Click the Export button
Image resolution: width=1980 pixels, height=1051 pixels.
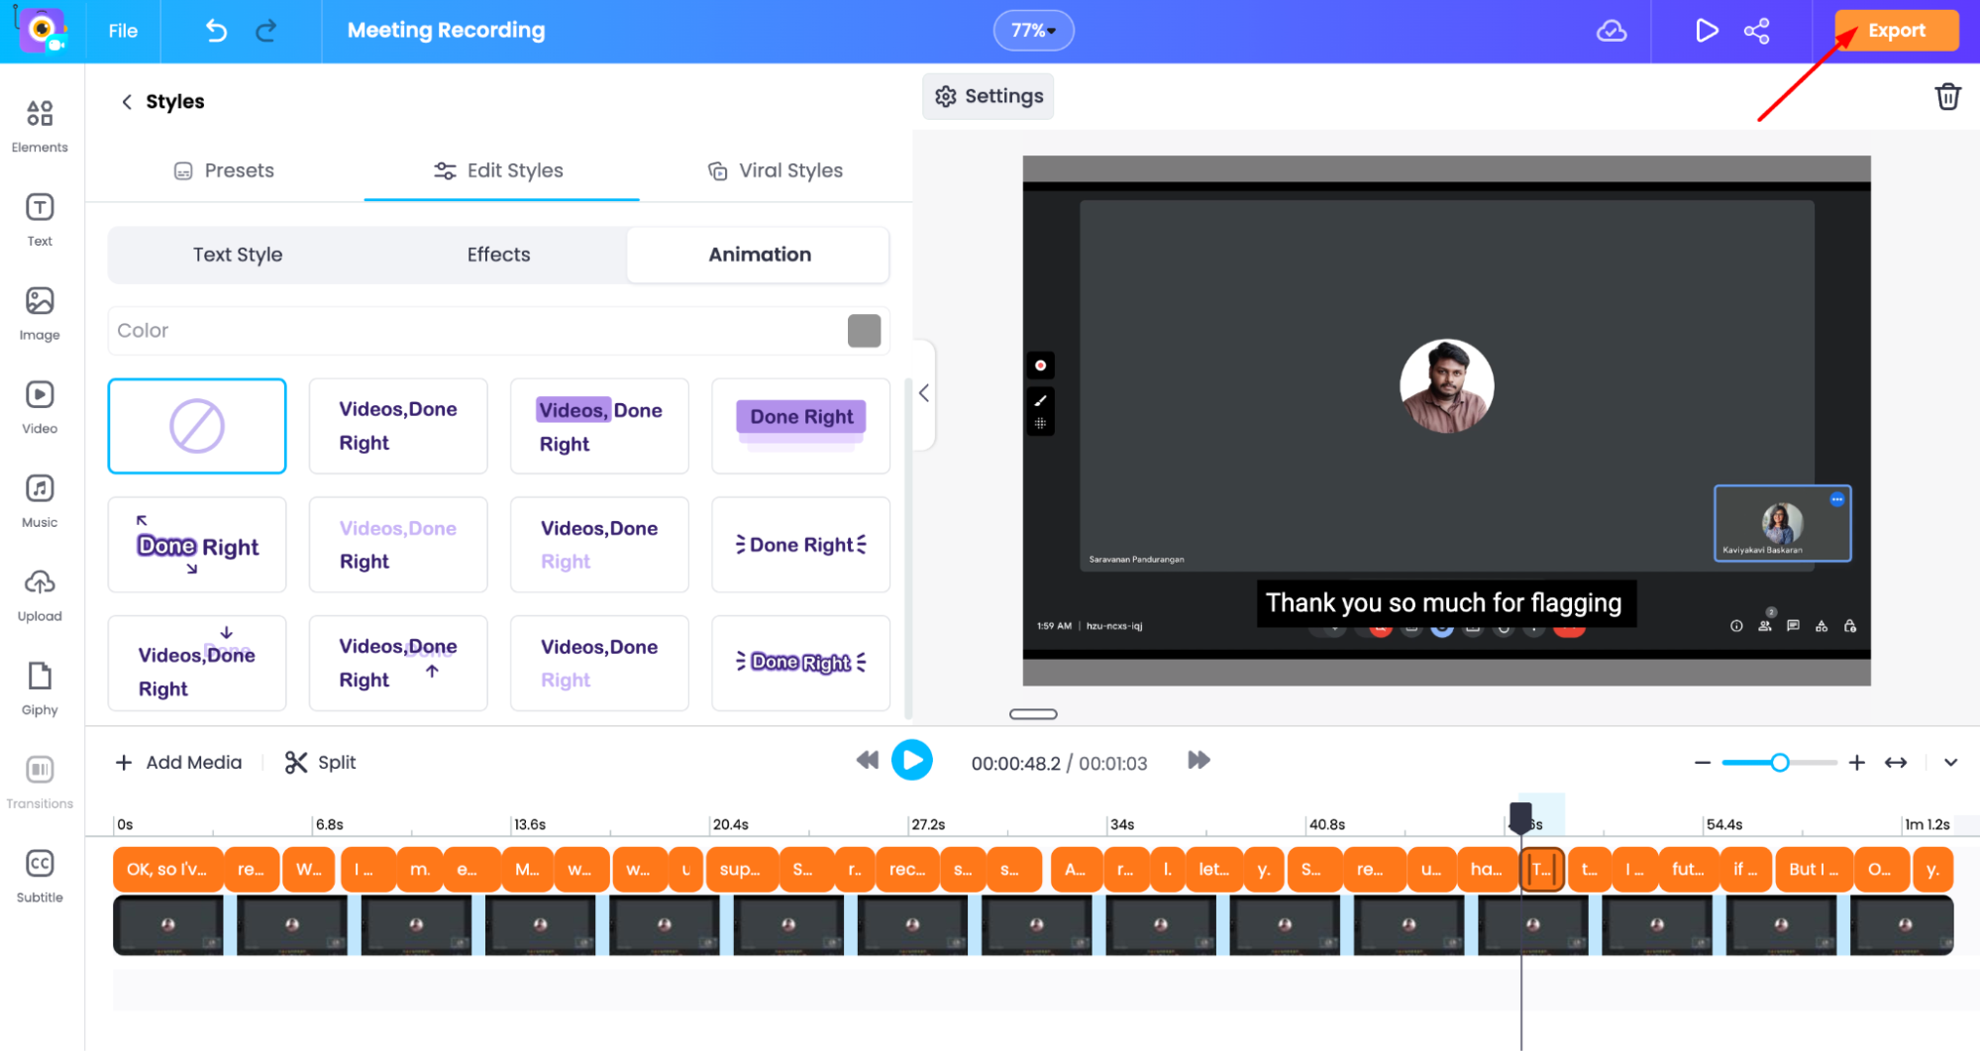[1896, 31]
